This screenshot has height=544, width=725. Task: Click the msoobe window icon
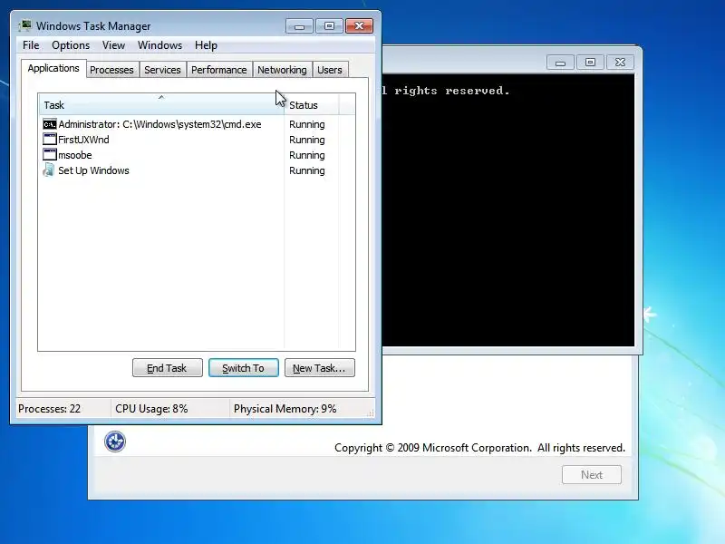click(x=50, y=154)
